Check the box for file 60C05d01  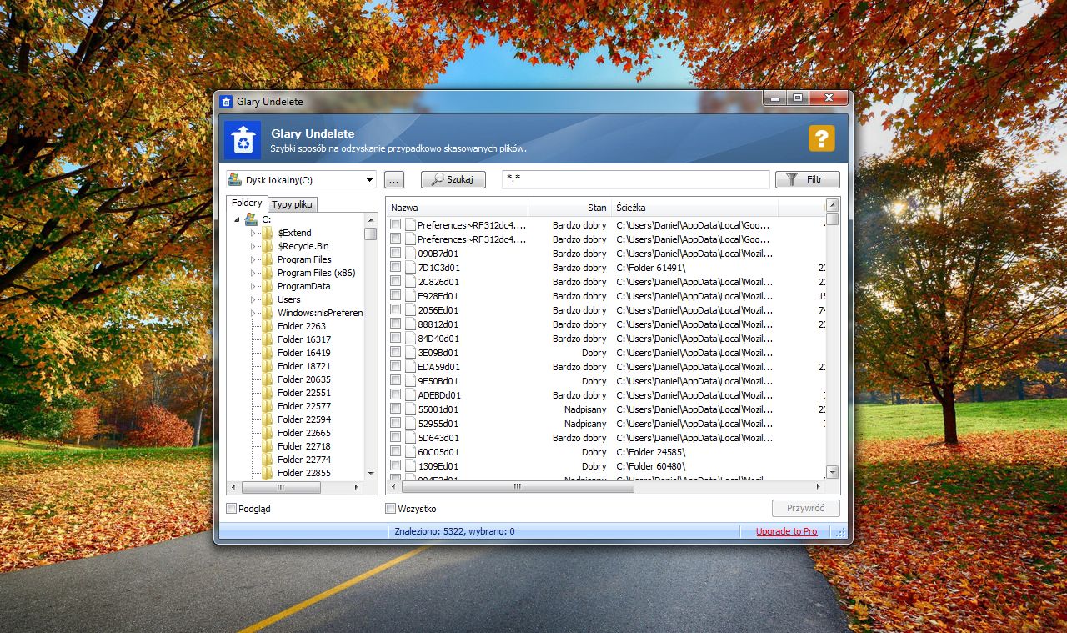tap(396, 451)
